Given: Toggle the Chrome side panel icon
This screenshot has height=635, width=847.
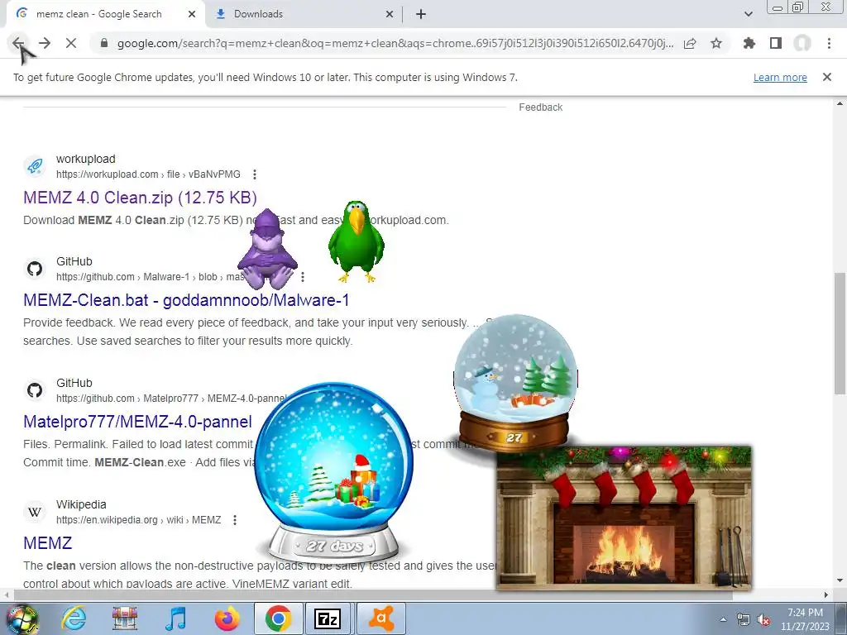Looking at the screenshot, I should (x=776, y=43).
